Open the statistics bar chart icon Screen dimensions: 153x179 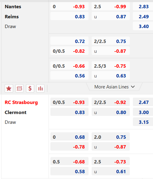tap(40, 88)
